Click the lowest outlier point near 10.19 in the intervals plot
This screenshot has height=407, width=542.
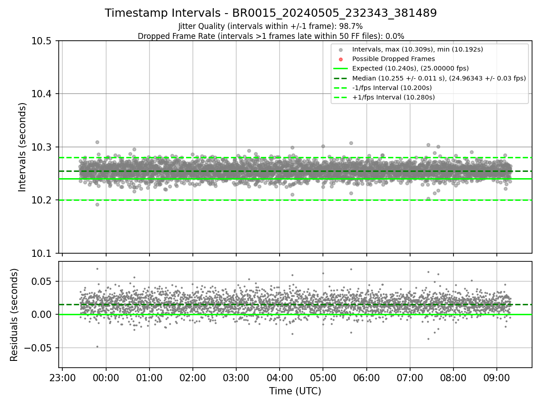tap(97, 204)
